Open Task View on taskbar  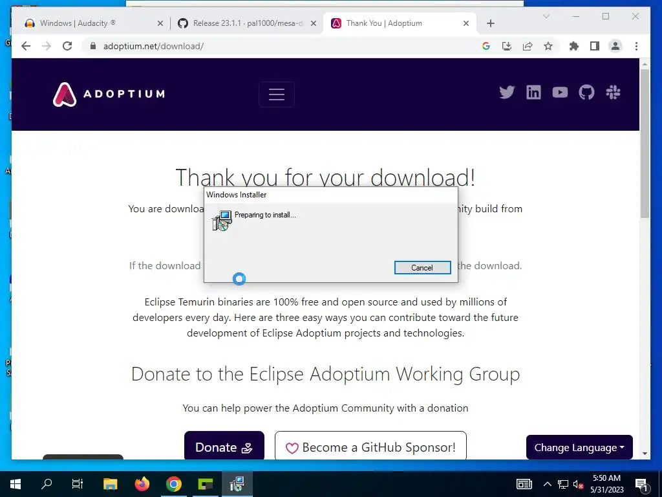coord(78,484)
